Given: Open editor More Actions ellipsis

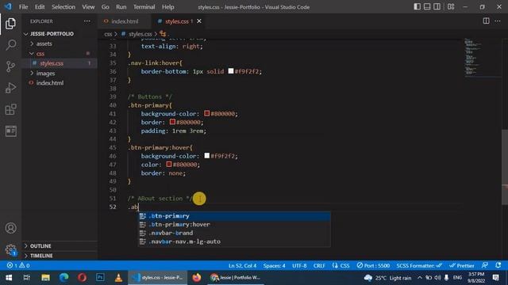Looking at the screenshot, I should (x=498, y=21).
